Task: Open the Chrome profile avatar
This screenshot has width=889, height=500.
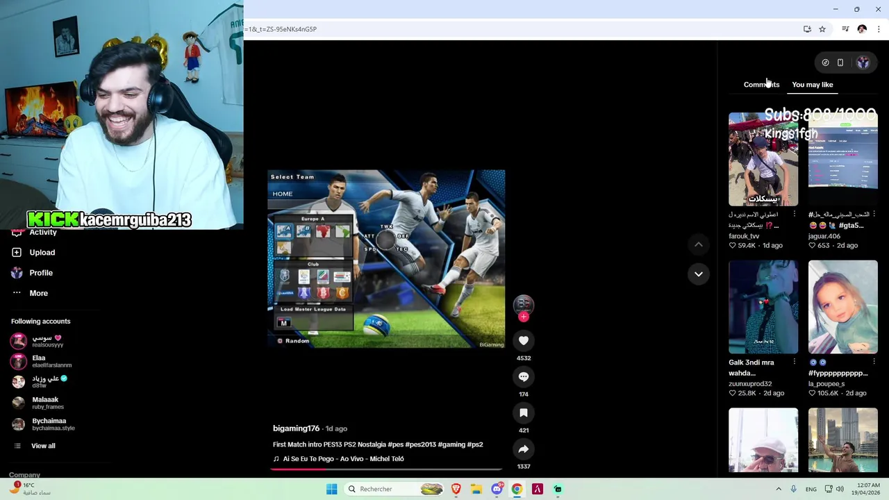Action: coord(862,29)
